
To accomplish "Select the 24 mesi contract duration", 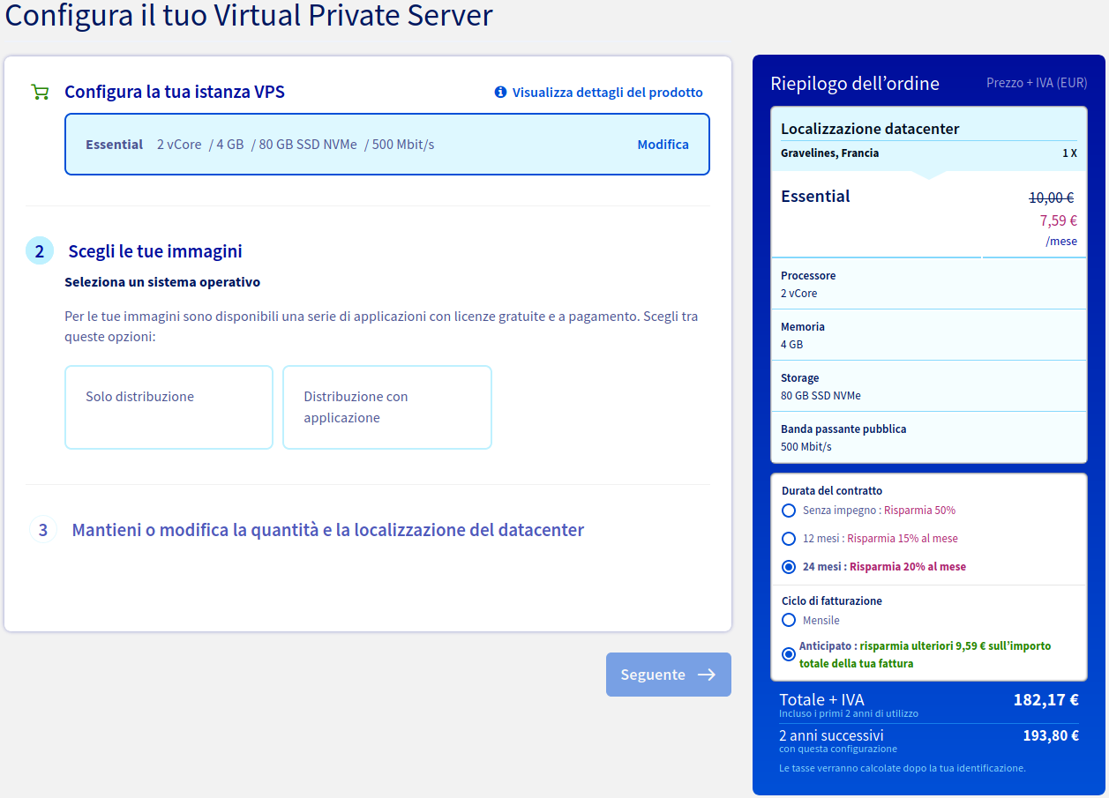I will (789, 567).
